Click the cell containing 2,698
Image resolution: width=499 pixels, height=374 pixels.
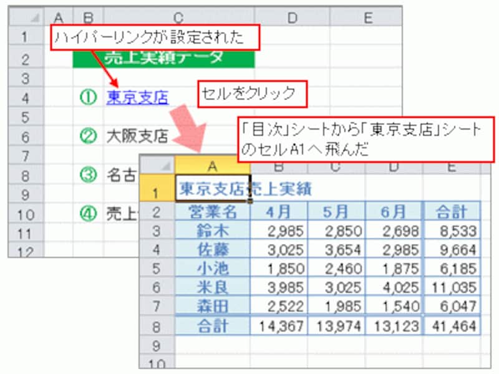click(x=394, y=231)
